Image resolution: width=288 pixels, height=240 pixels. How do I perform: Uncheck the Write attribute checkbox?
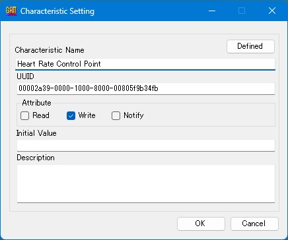[71, 115]
